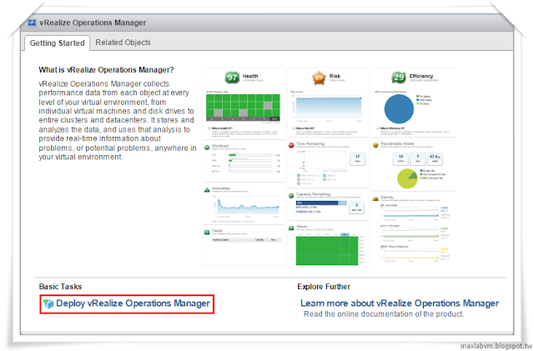
Task: Click the 'Explore Further' heading
Action: click(x=324, y=287)
